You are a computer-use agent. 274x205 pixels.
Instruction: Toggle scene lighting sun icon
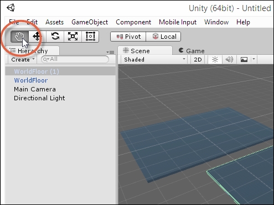(x=215, y=59)
